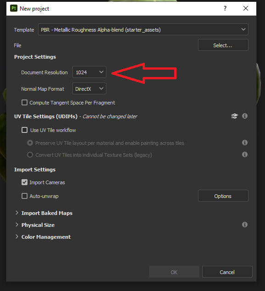The width and height of the screenshot is (265, 291).
Task: Click the UDIM tutorial graduation cap icon
Action: click(234, 116)
